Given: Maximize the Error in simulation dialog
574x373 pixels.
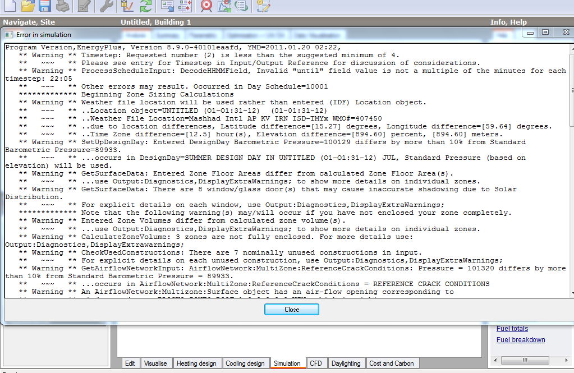Looking at the screenshot, I should click(x=545, y=32).
